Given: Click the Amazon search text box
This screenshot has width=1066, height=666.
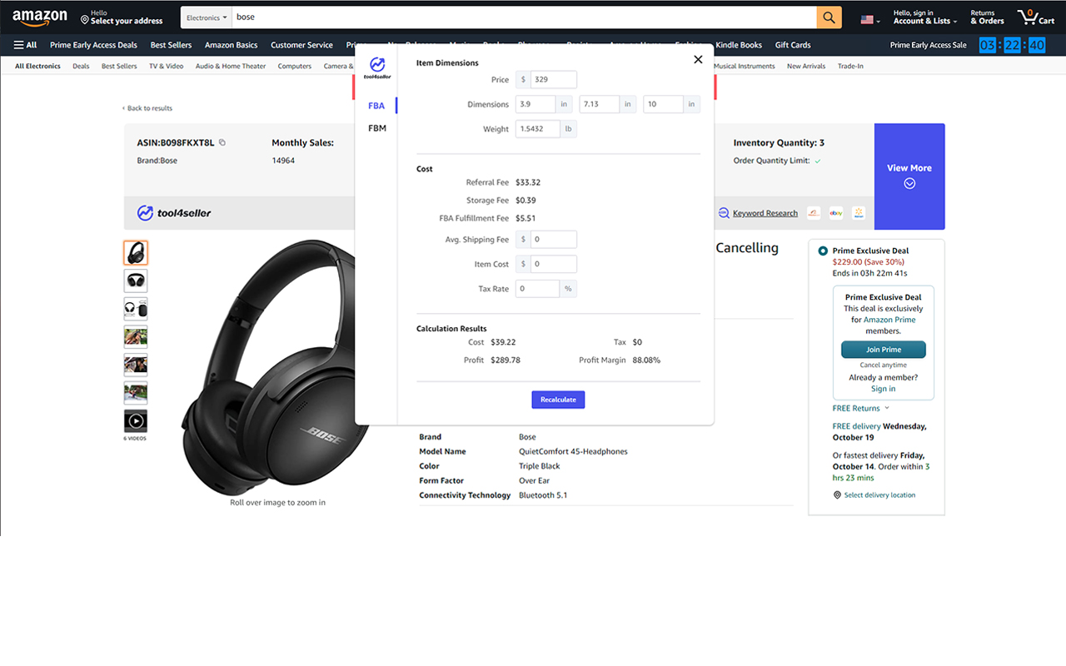Looking at the screenshot, I should [524, 17].
